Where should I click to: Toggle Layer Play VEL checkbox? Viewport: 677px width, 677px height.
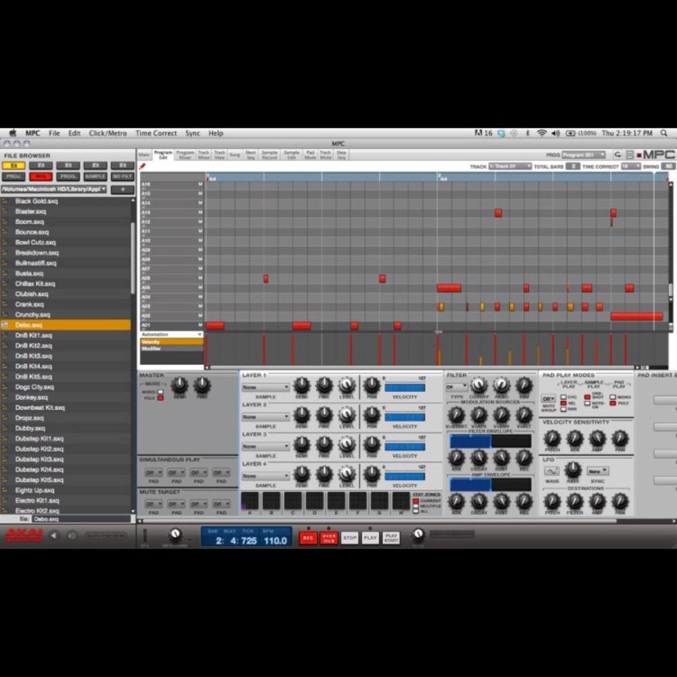tap(563, 403)
